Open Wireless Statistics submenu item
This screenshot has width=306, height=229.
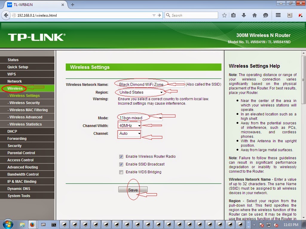[x=27, y=124]
